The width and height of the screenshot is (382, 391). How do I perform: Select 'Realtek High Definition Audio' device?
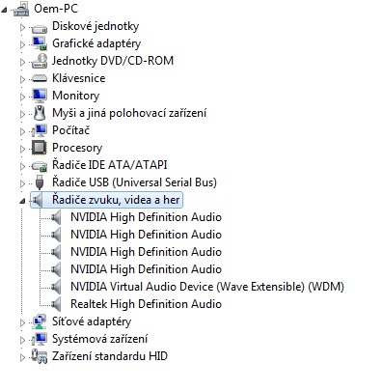(x=146, y=304)
